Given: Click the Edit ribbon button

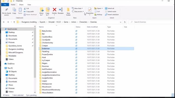Looking at the screenshot, I should click(x=97, y=11).
